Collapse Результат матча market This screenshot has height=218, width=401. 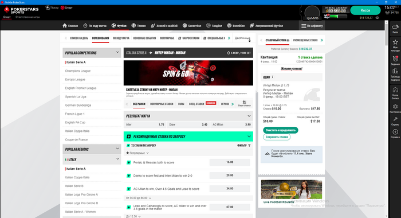[x=249, y=116]
